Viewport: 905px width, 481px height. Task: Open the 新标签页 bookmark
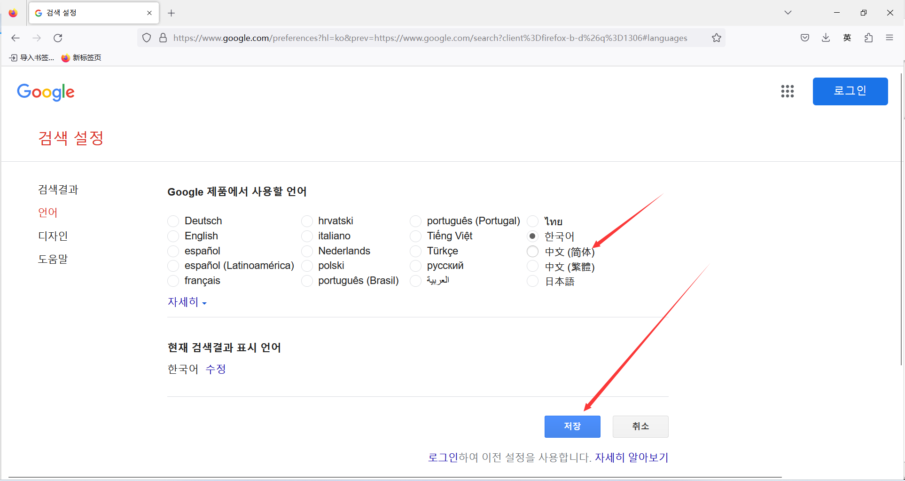click(x=81, y=58)
